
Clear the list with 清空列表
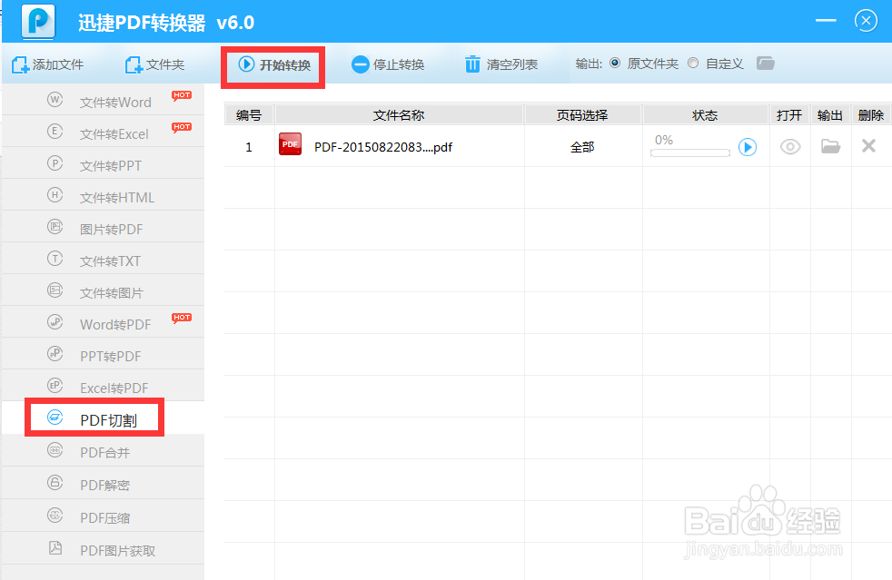click(501, 64)
